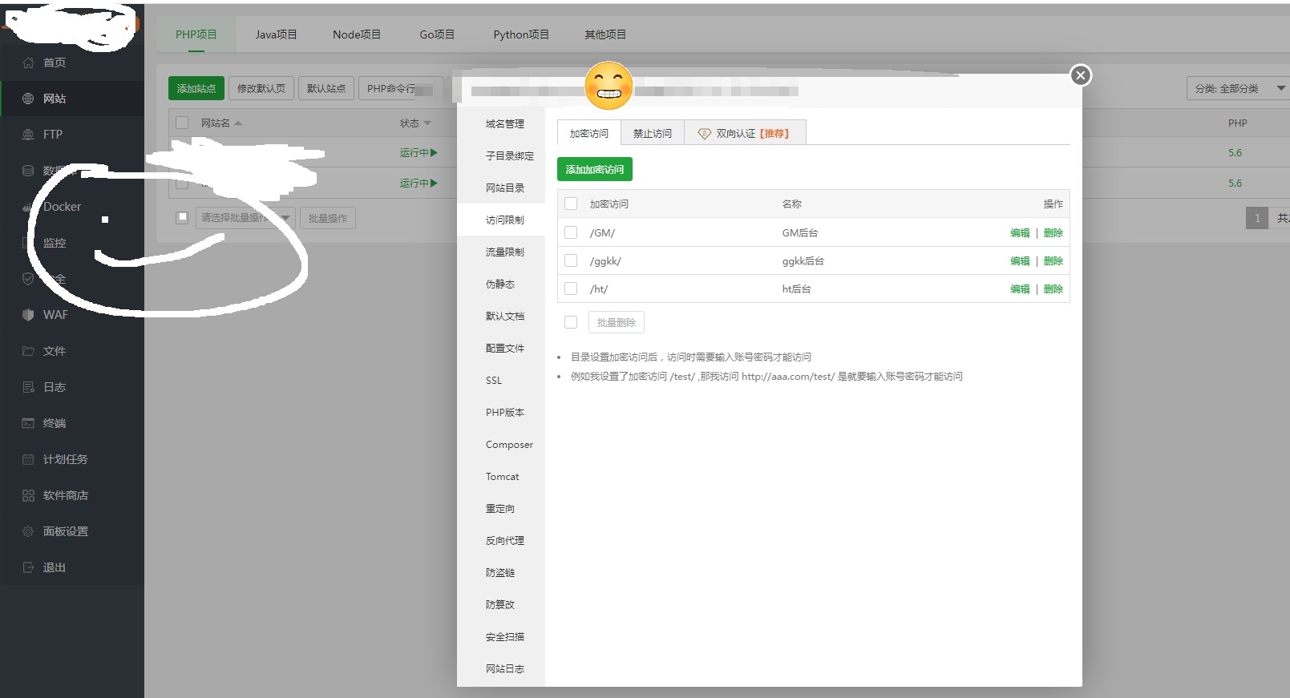The image size is (1290, 698).
Task: Open the software store grid icon
Action: point(28,495)
